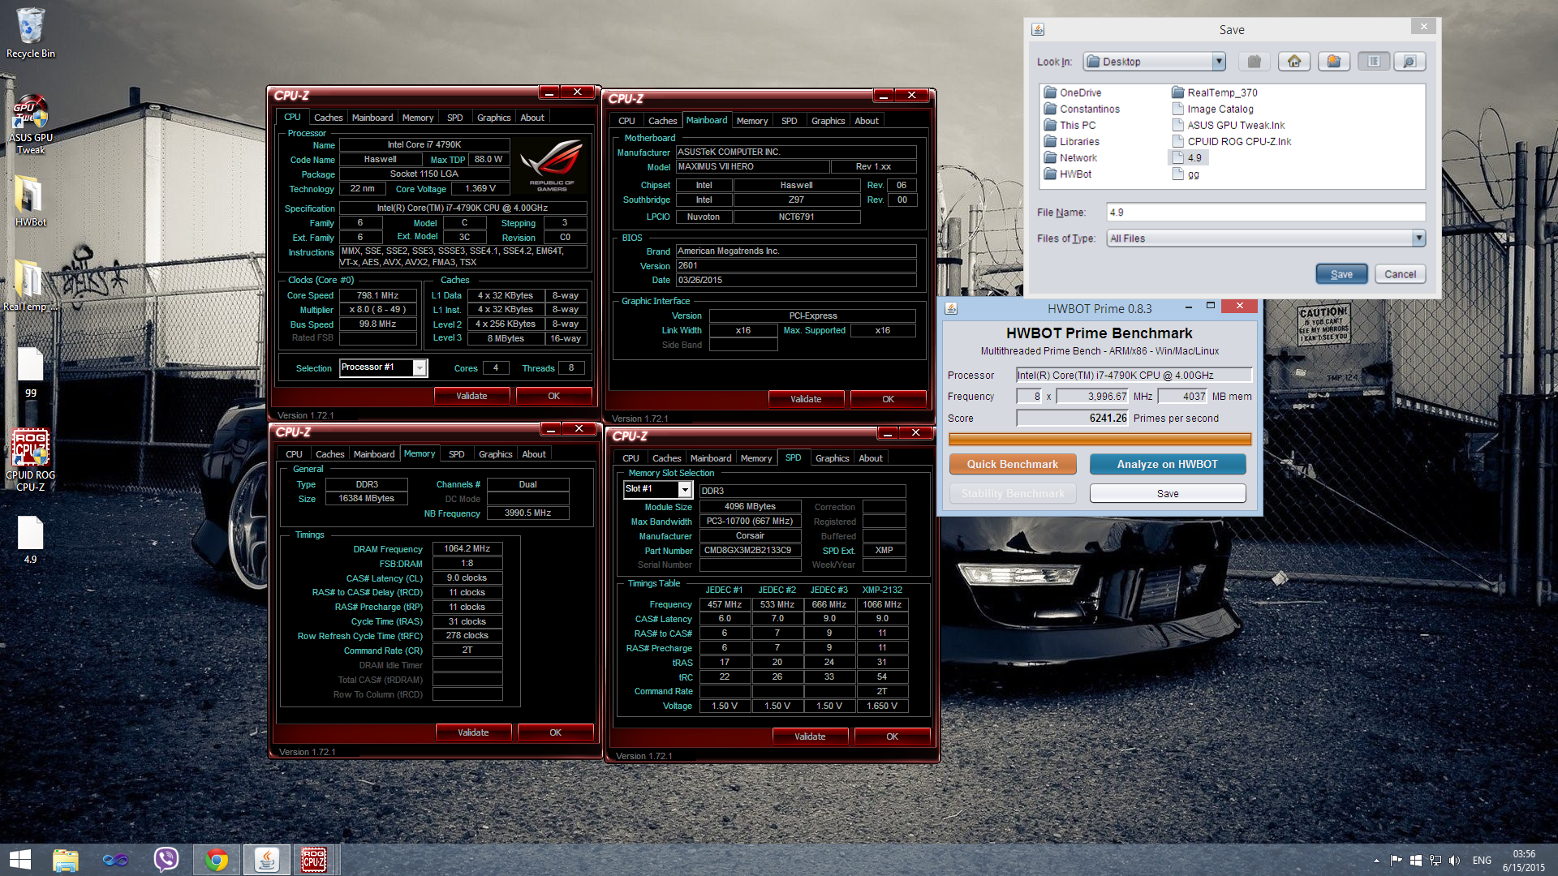Click the Home folder icon in Save dialog
The image size is (1558, 876).
pyautogui.click(x=1293, y=62)
